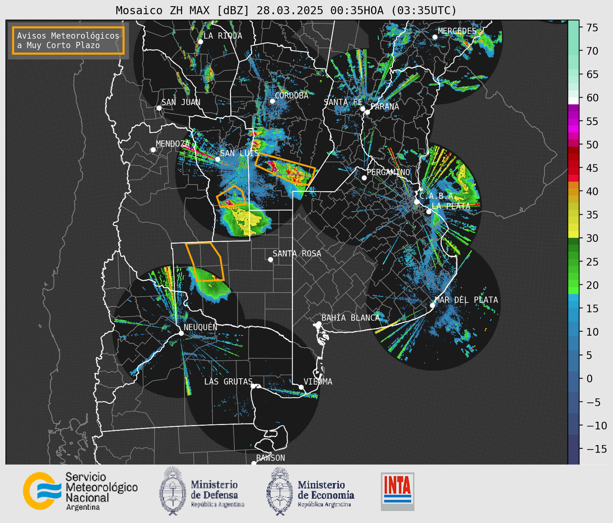The image size is (613, 523).
Task: Click the PERGAMINO city marker dot
Action: tap(364, 178)
